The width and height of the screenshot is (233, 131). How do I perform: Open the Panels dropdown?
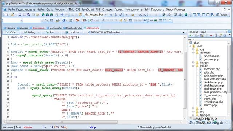(222, 15)
